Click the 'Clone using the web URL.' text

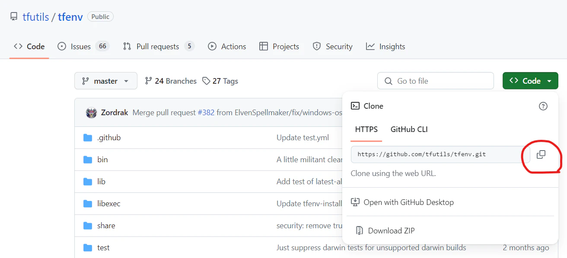[x=393, y=173]
